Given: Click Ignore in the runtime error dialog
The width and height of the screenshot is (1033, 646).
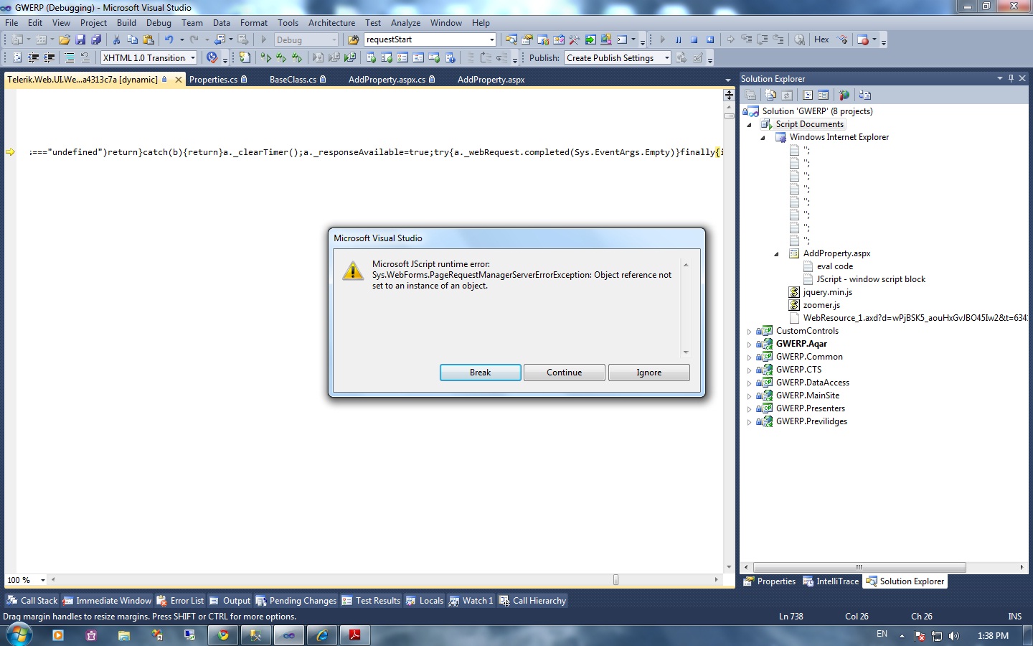Looking at the screenshot, I should pyautogui.click(x=649, y=373).
